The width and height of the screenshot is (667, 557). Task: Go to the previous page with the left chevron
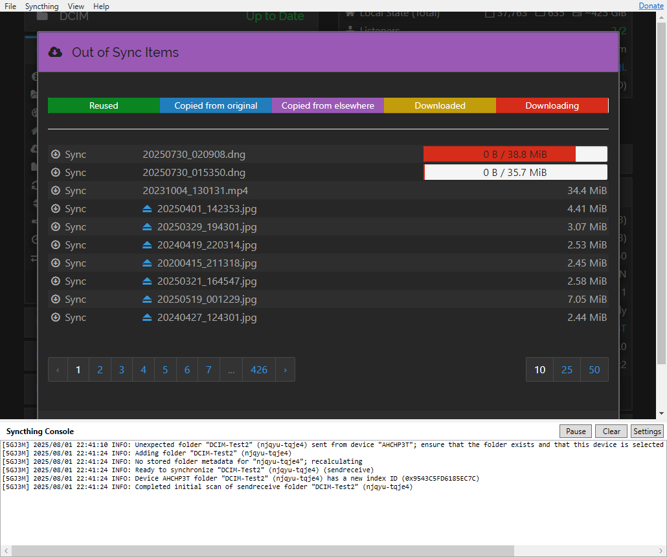coord(58,369)
